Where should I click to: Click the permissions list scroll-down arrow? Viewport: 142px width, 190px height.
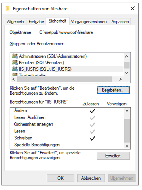pyautogui.click(x=127, y=146)
